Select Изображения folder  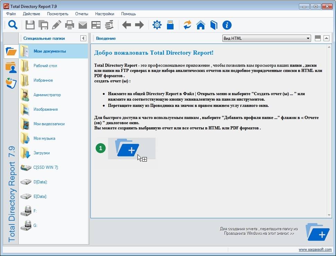pyautogui.click(x=54, y=109)
